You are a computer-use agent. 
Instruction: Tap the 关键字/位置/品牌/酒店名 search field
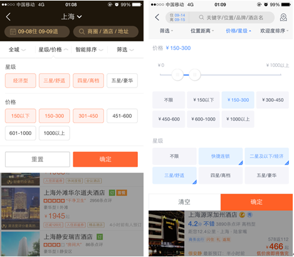pos(231,18)
